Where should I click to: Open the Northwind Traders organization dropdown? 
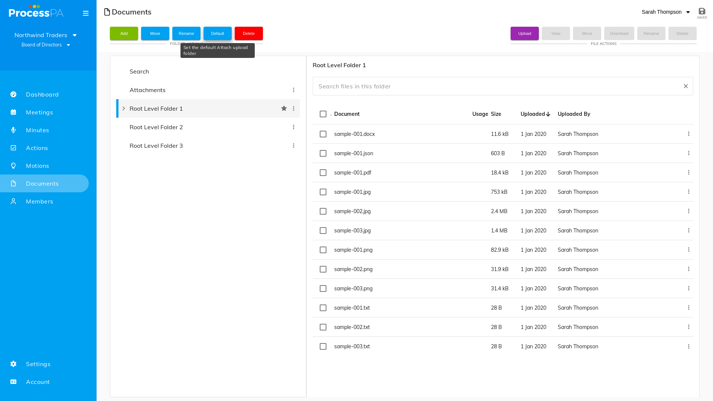click(x=46, y=35)
